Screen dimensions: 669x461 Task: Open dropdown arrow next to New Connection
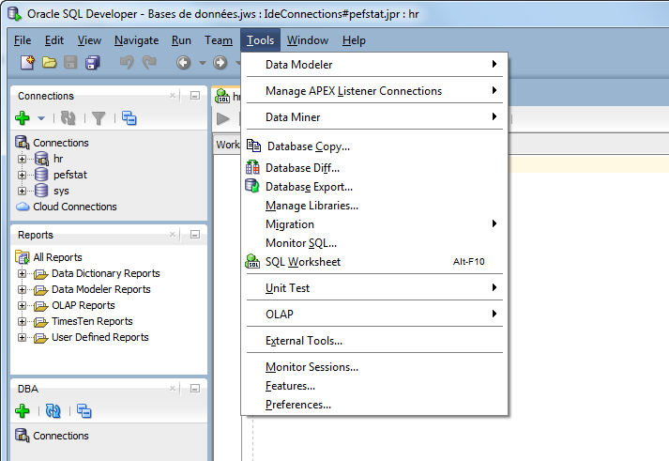coord(41,118)
